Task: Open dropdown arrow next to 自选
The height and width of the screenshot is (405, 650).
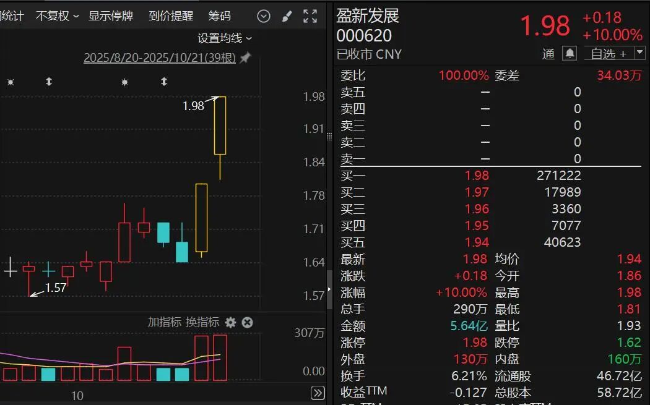Action: [x=639, y=54]
